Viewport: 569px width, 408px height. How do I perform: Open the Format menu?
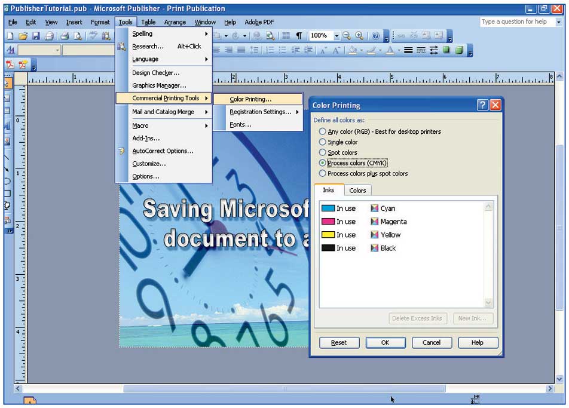pos(100,22)
